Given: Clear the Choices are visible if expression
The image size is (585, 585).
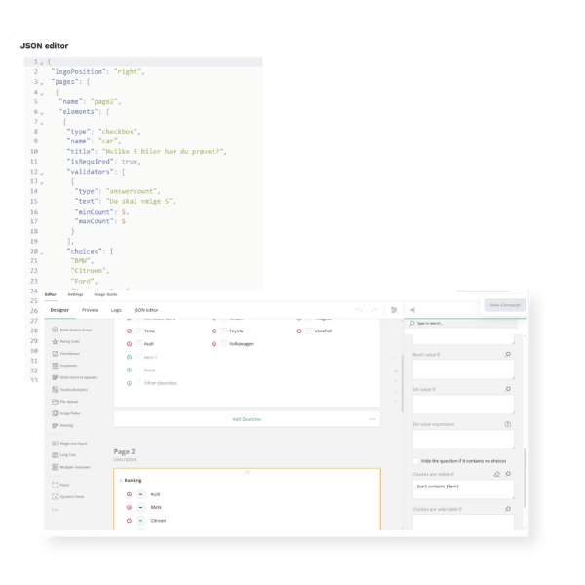Looking at the screenshot, I should (x=496, y=474).
